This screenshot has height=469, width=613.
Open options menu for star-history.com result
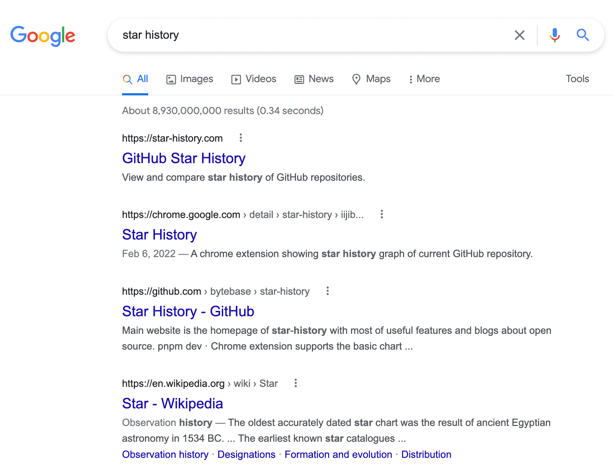pyautogui.click(x=240, y=138)
